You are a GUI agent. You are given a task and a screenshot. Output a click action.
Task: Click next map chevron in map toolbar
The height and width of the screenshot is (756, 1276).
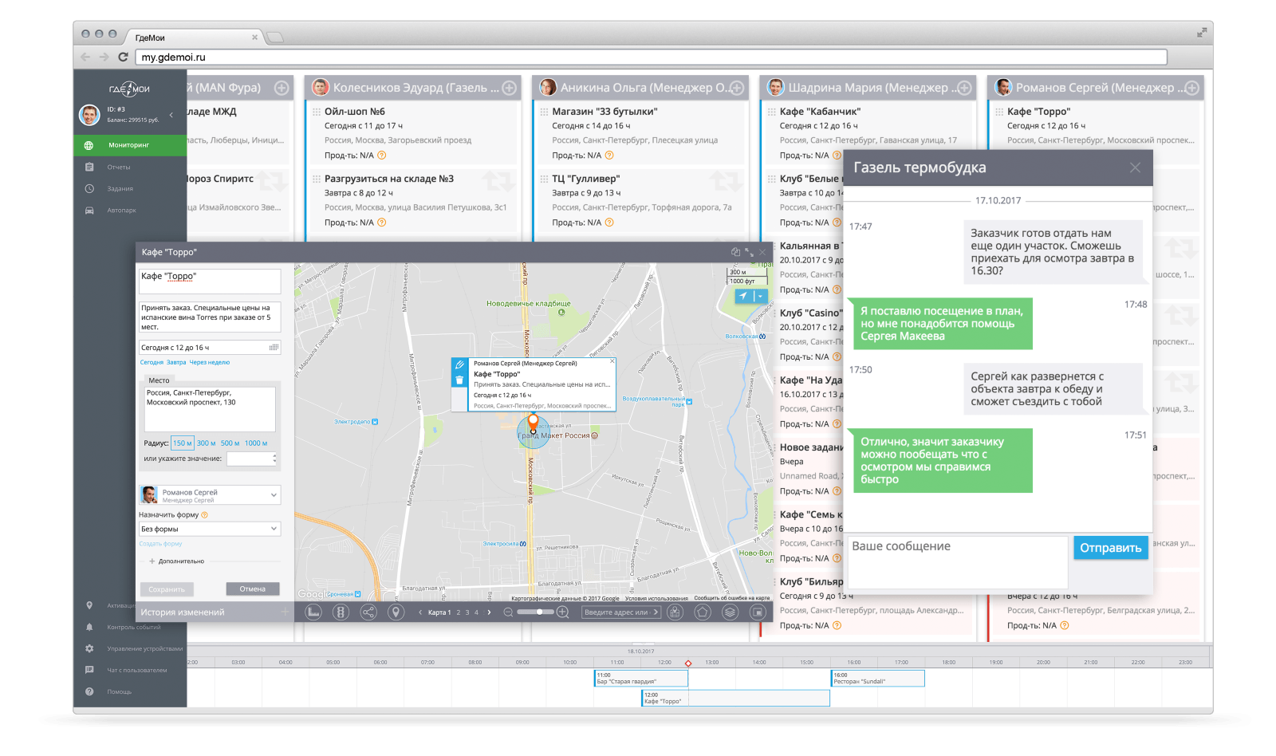click(x=489, y=612)
